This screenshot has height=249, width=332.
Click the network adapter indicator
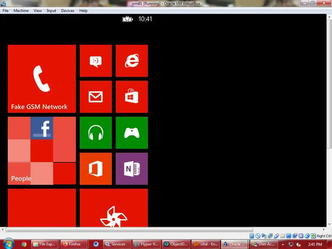pyautogui.click(x=270, y=236)
